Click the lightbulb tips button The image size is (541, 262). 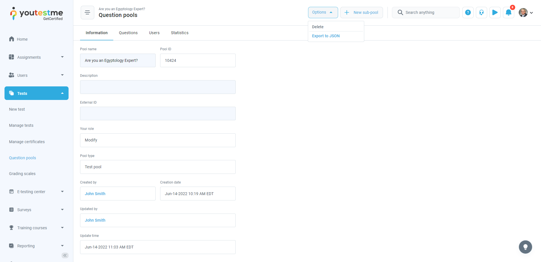click(x=525, y=247)
